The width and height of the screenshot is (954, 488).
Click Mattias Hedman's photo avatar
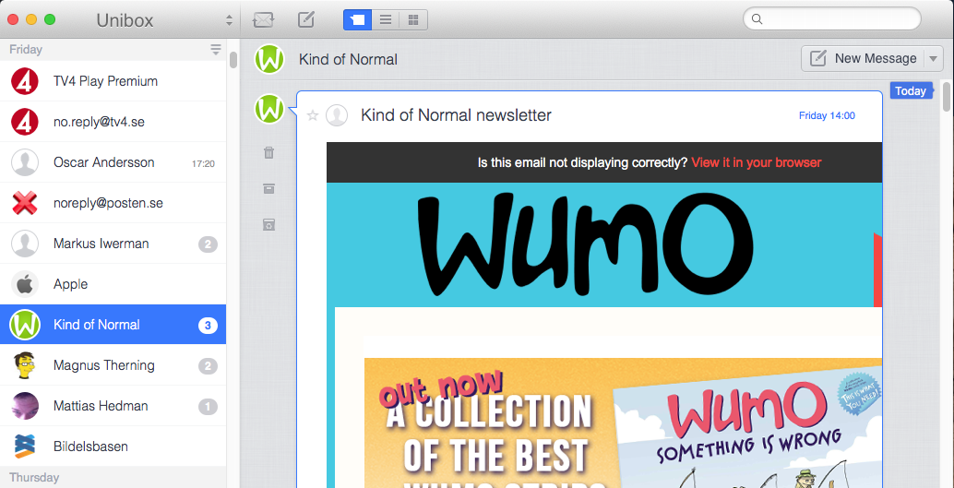(x=25, y=406)
